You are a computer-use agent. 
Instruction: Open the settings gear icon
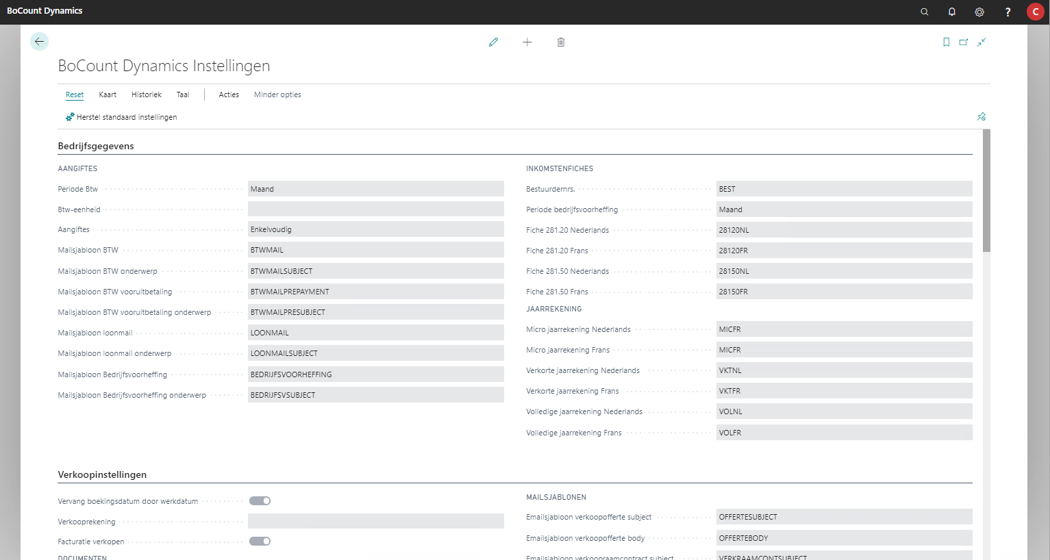click(x=979, y=12)
